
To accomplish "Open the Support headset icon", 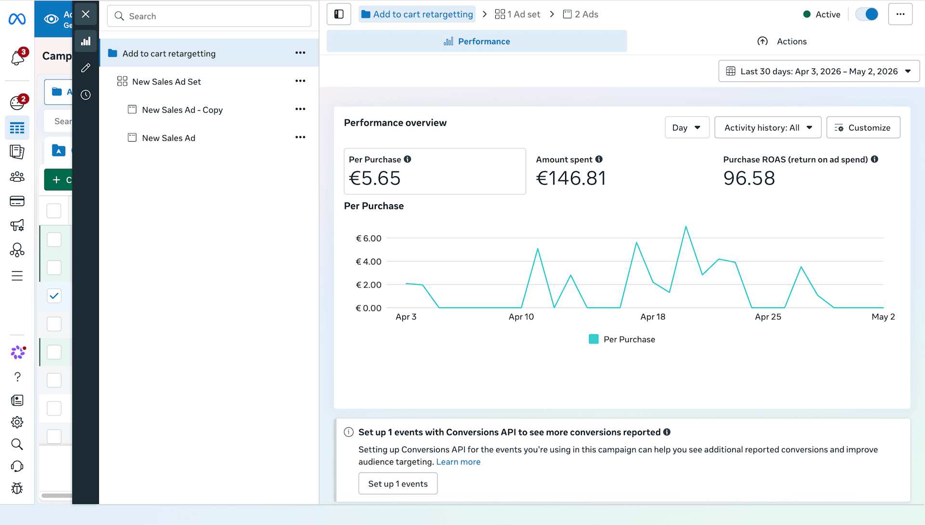I will 17,466.
